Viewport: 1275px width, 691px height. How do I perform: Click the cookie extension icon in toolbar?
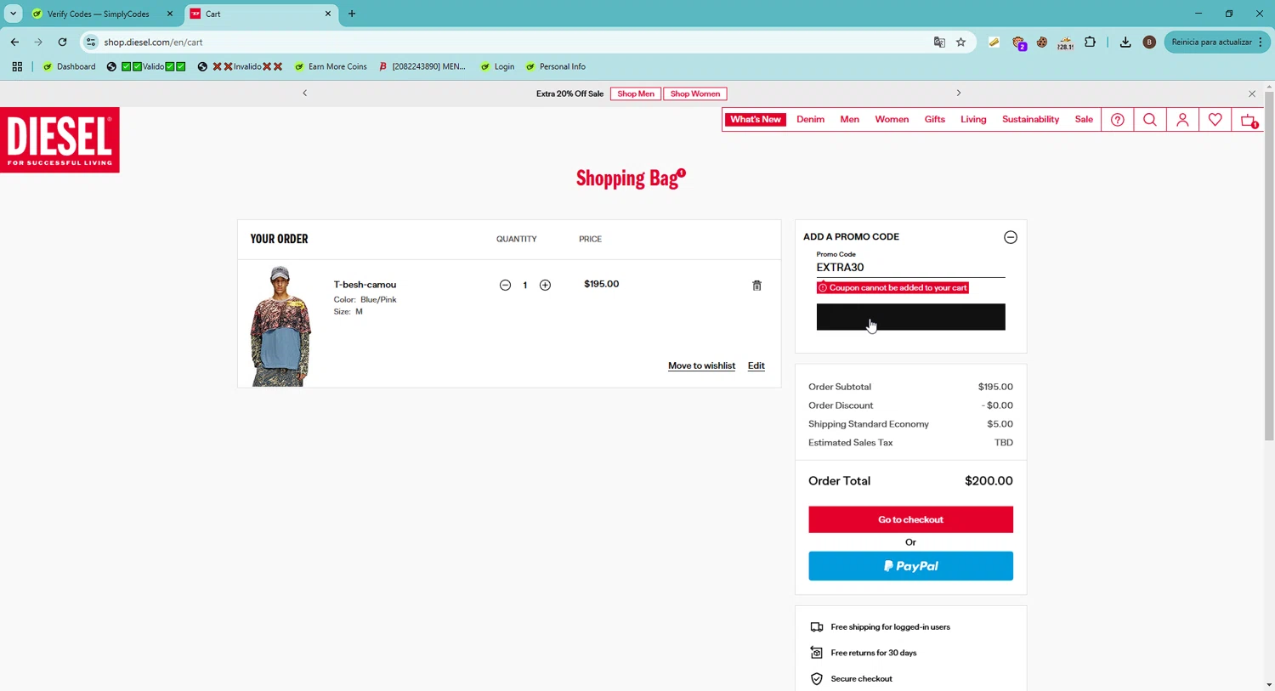(x=1041, y=42)
